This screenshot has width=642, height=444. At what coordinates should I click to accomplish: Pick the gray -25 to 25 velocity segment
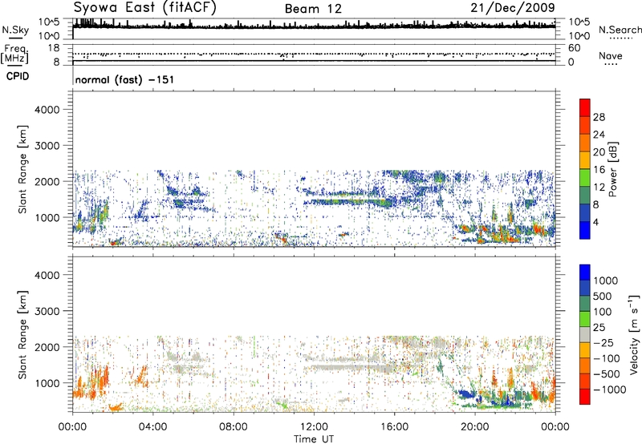[x=585, y=335]
